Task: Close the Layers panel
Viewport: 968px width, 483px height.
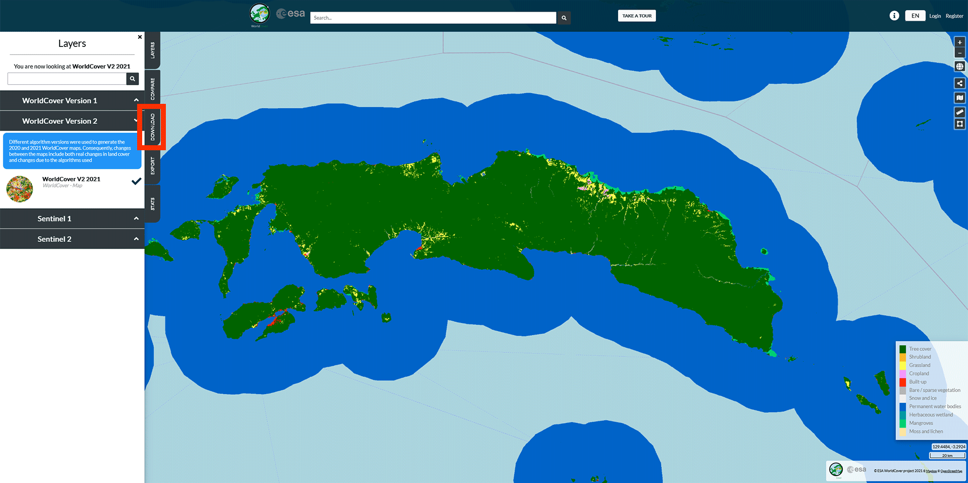Action: (140, 37)
